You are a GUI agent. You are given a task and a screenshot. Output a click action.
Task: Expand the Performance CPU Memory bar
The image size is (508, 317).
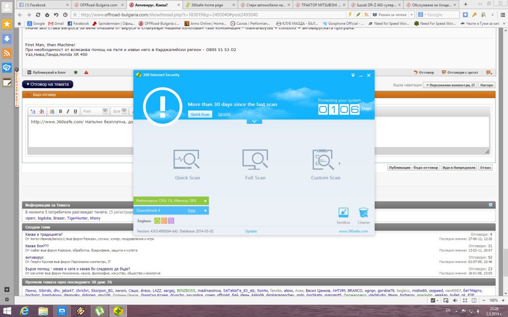[x=205, y=201]
